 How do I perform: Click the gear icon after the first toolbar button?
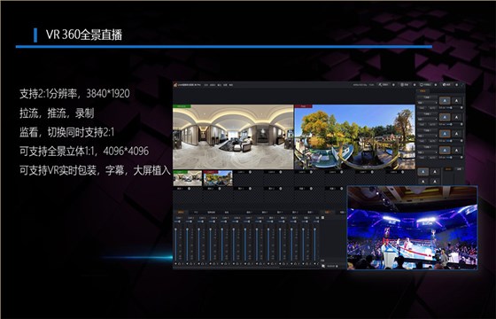coord(393,85)
